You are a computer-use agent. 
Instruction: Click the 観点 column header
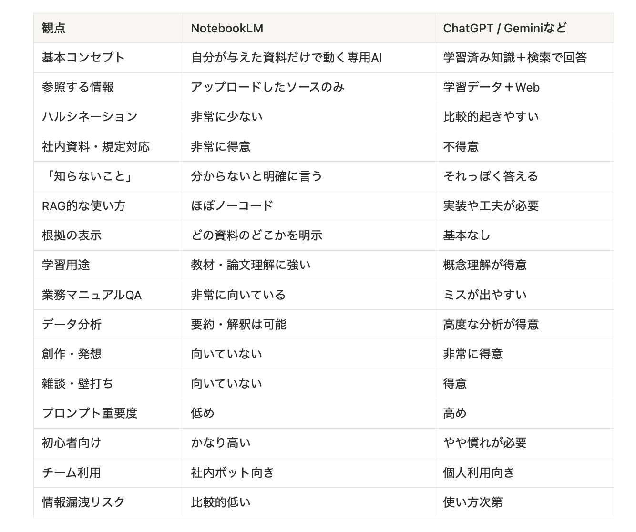54,28
